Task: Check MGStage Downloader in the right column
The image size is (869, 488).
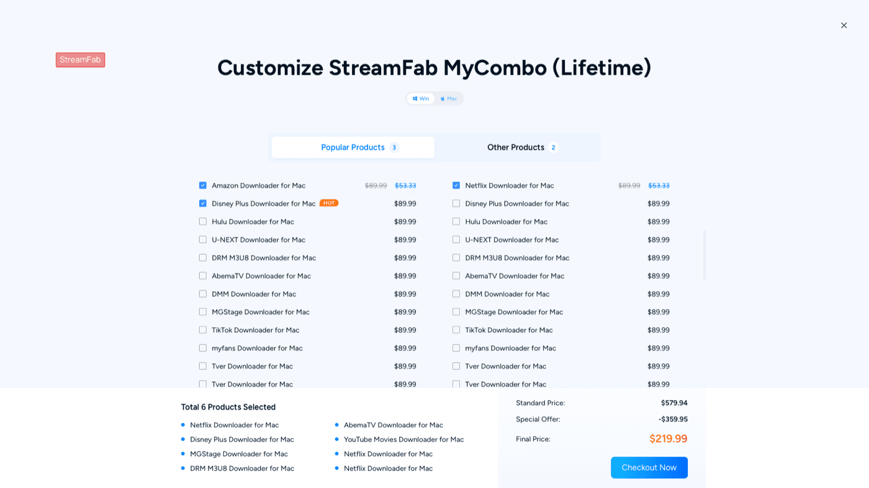Action: tap(456, 312)
